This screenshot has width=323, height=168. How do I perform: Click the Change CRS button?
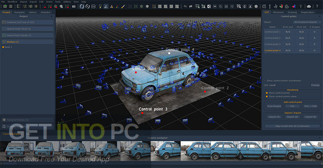pos(315,85)
